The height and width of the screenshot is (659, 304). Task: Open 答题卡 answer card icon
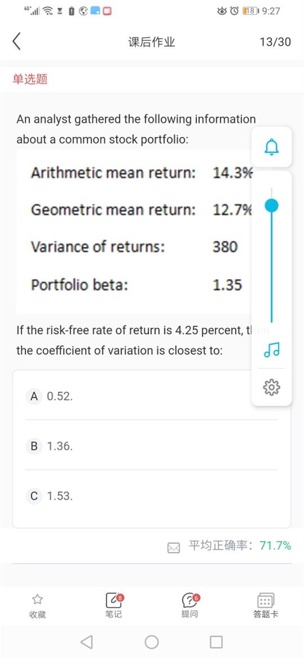click(266, 600)
